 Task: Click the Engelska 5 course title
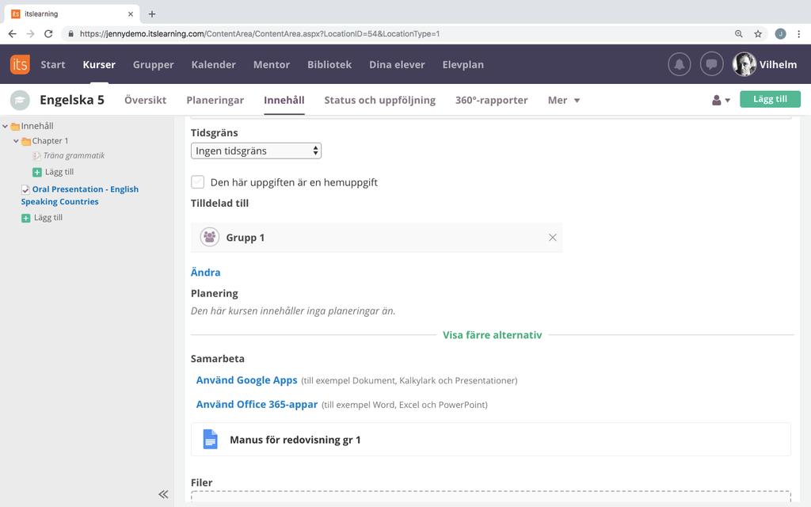(72, 101)
